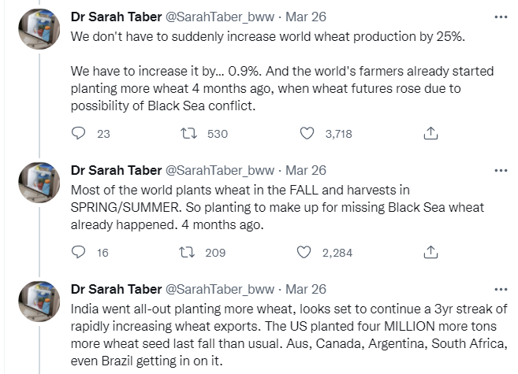
Task: Reply to the 0.9% wheat production tweet
Action: point(78,134)
